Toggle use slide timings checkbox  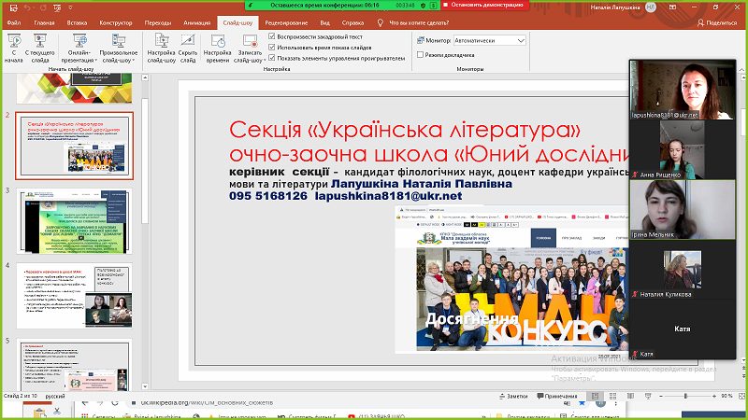(x=272, y=48)
